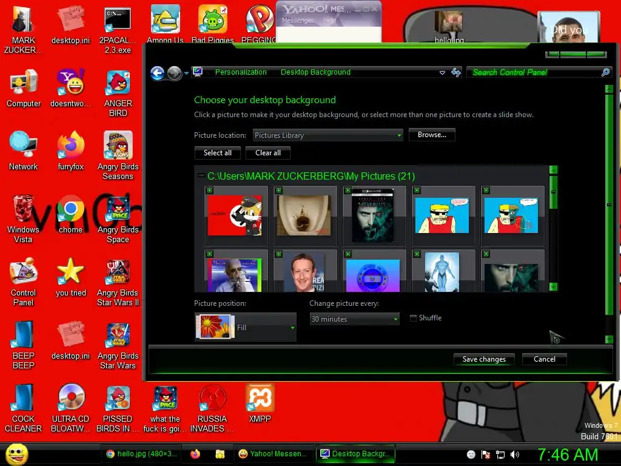Image resolution: width=621 pixels, height=466 pixels.
Task: Click the smiley Start button
Action: tap(17, 454)
